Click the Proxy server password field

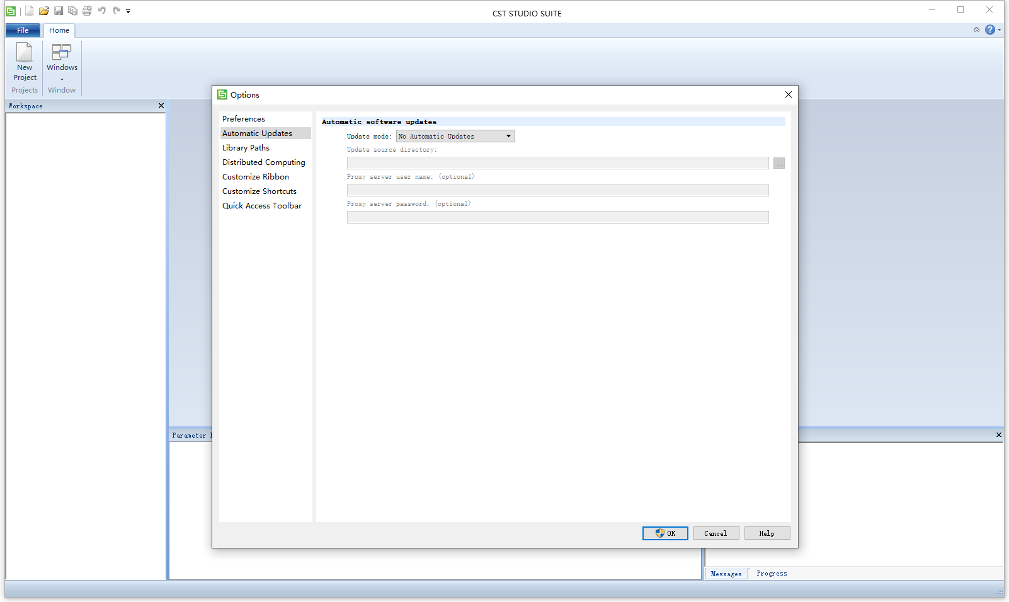point(557,217)
